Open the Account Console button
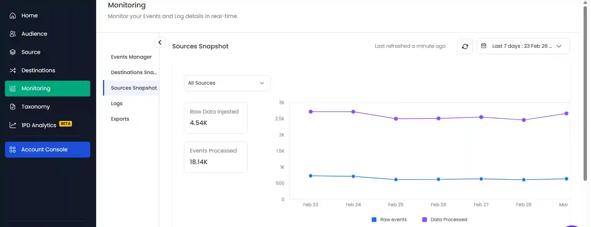 point(47,149)
